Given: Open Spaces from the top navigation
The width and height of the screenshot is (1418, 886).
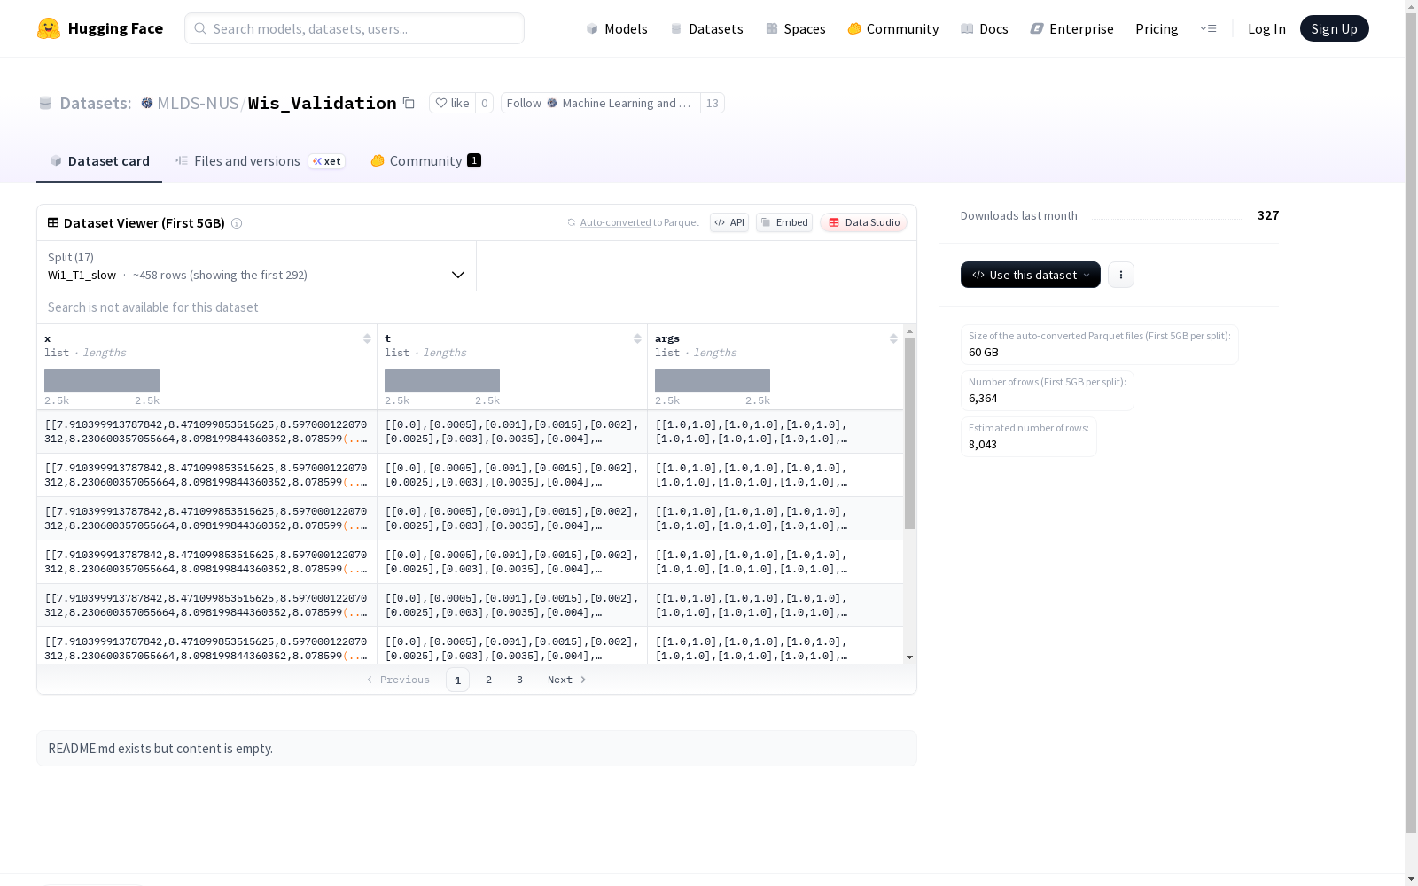Looking at the screenshot, I should coord(795,28).
